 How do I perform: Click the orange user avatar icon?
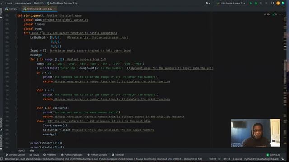[x=278, y=3]
